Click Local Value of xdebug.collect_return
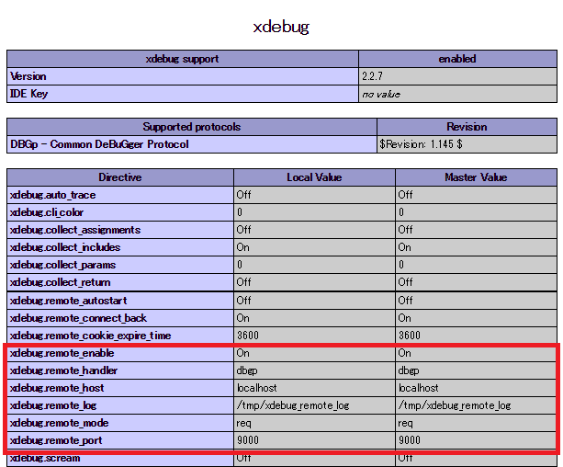This screenshot has height=467, width=563. tap(314, 282)
